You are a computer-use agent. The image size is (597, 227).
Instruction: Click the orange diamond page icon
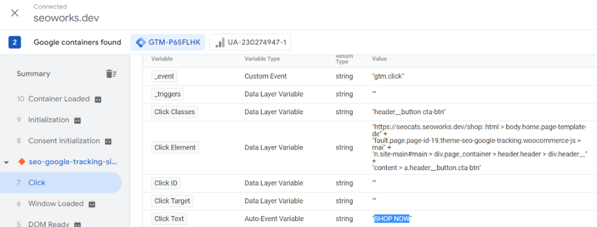click(22, 162)
